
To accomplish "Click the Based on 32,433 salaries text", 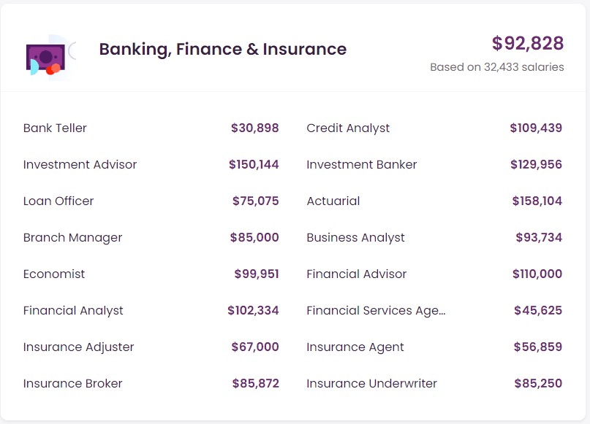I will point(496,67).
